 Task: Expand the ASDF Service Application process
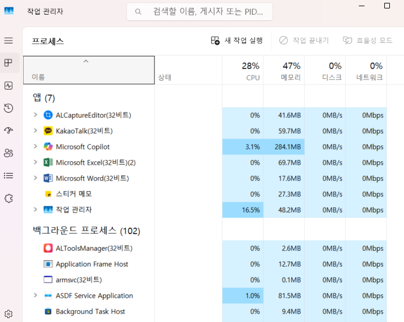(x=36, y=295)
